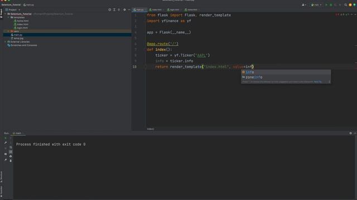The height and width of the screenshot is (200, 357).
Task: Collapse the templates folder
Action: click(8, 17)
